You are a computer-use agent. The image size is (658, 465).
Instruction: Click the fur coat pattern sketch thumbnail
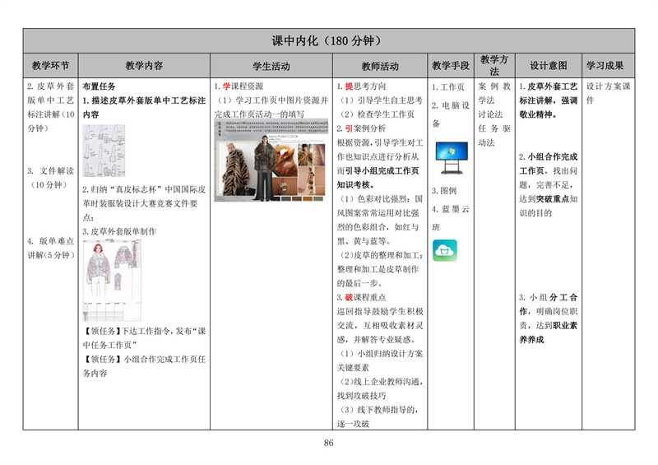tap(104, 151)
